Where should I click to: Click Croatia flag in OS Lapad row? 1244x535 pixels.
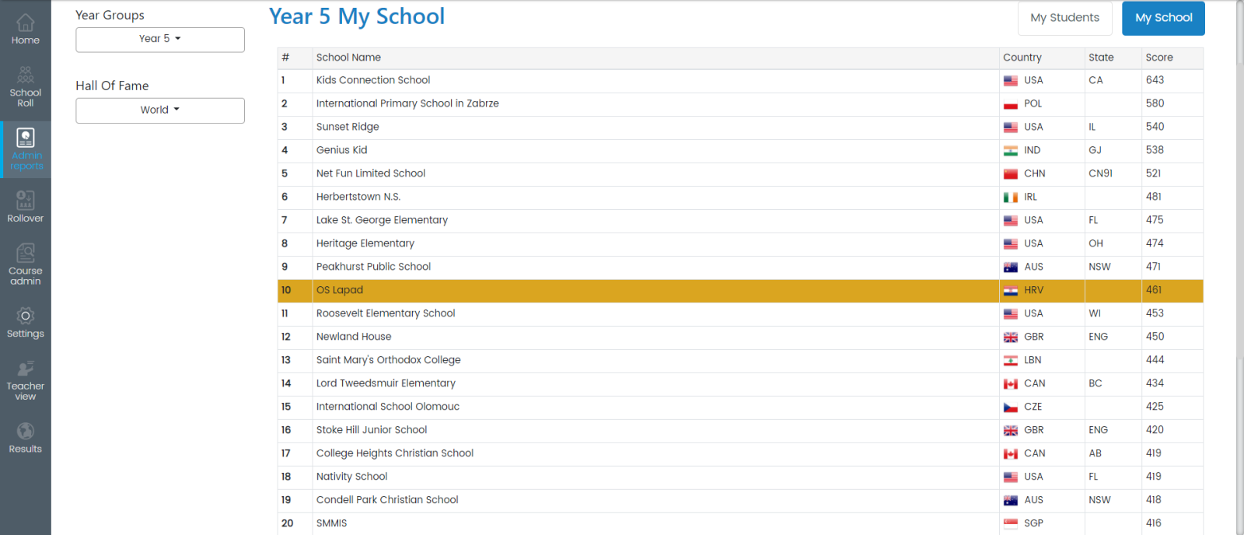click(x=1011, y=291)
